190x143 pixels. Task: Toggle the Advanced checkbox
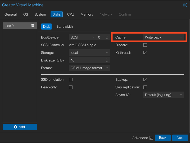coord(151,138)
